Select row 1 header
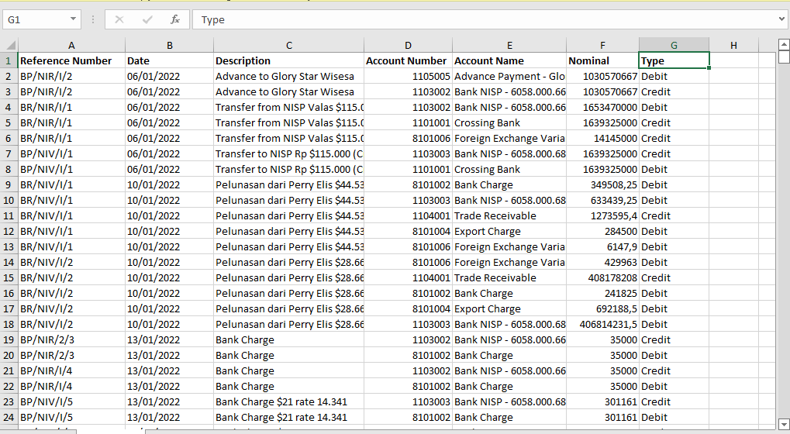790x434 pixels. (9, 61)
